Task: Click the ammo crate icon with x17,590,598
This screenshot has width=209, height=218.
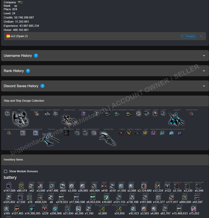Action: tap(77, 198)
